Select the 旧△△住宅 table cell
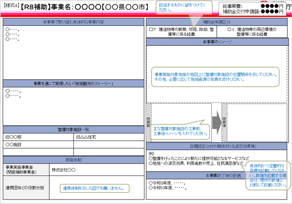 pos(108,137)
